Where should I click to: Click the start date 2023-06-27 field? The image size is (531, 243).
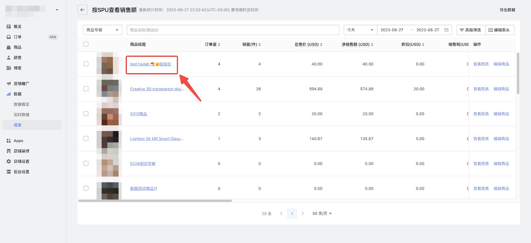pyautogui.click(x=392, y=30)
